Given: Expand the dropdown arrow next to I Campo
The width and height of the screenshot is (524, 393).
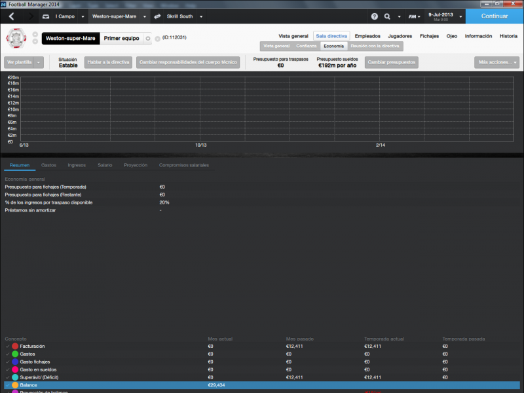Looking at the screenshot, I should (83, 16).
